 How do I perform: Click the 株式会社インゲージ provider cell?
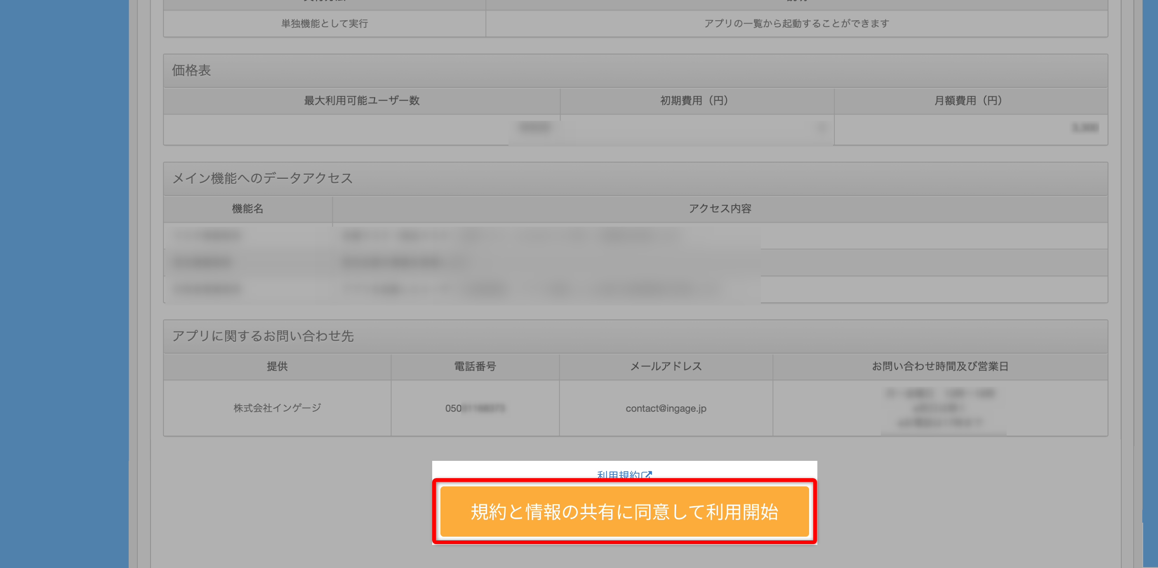coord(277,408)
